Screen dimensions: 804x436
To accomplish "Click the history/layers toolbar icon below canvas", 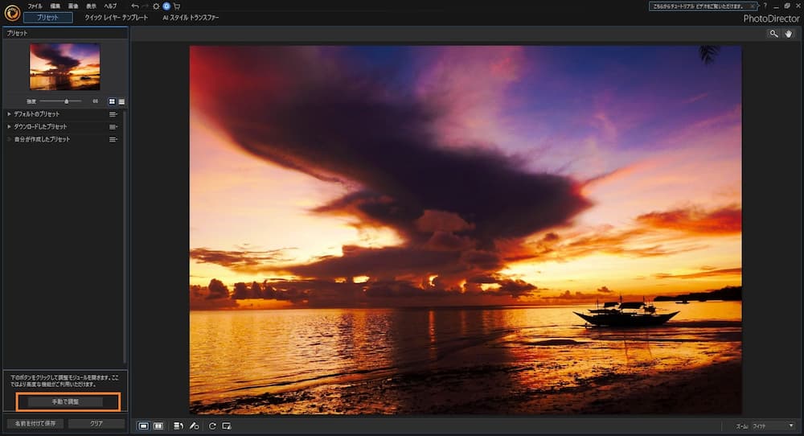I will click(178, 426).
